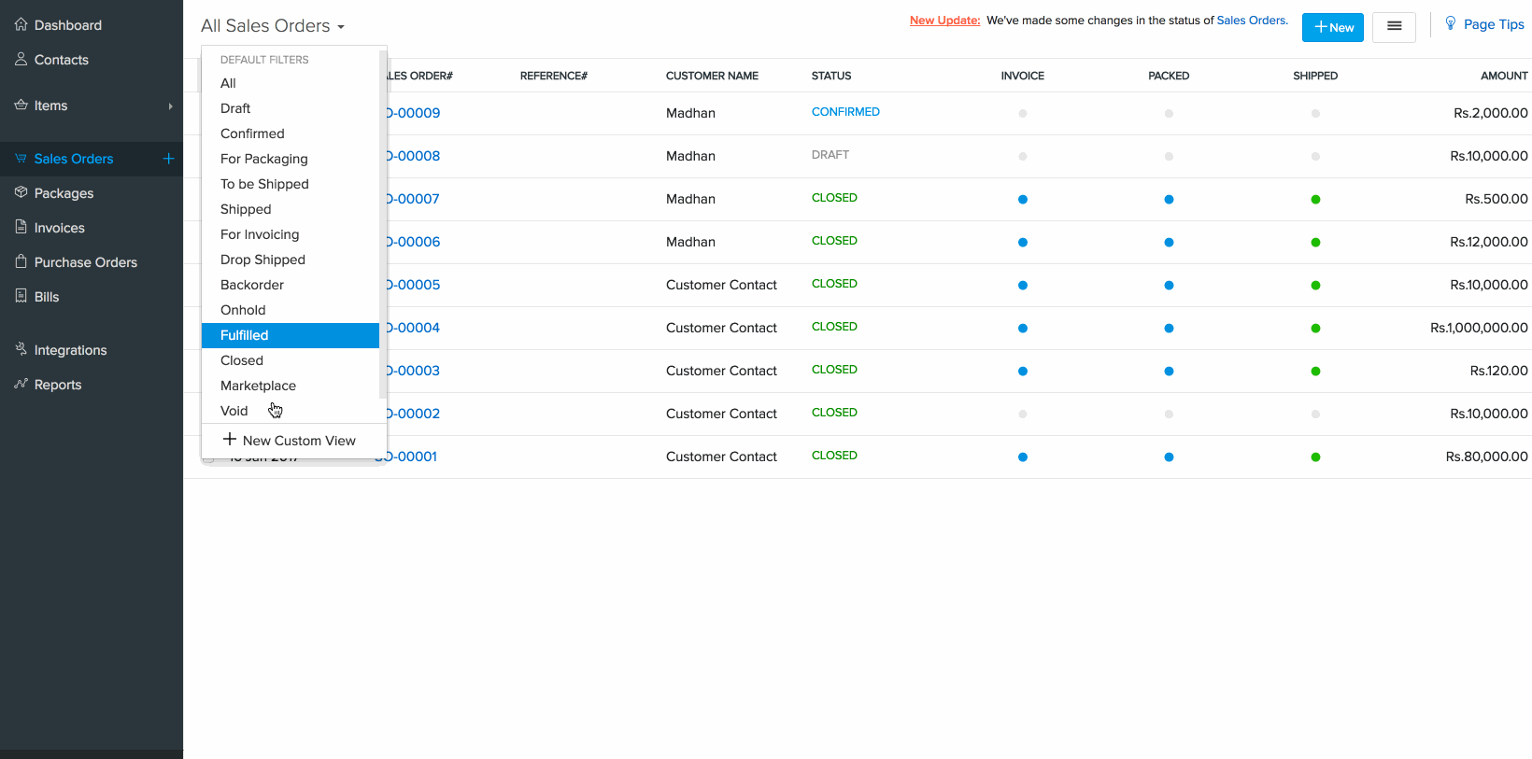Image resolution: width=1532 pixels, height=759 pixels.
Task: Expand the Items submenu arrow
Action: click(x=170, y=106)
